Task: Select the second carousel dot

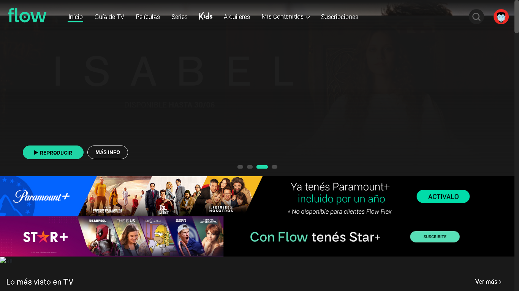Action: (250, 167)
